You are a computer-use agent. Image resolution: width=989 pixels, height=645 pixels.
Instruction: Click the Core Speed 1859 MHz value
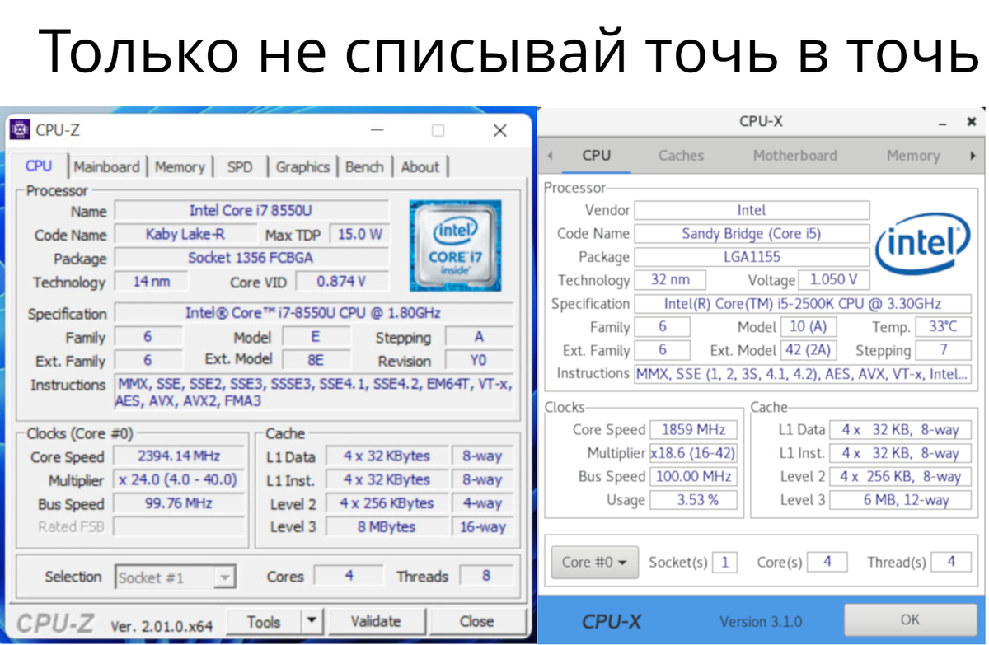(693, 430)
